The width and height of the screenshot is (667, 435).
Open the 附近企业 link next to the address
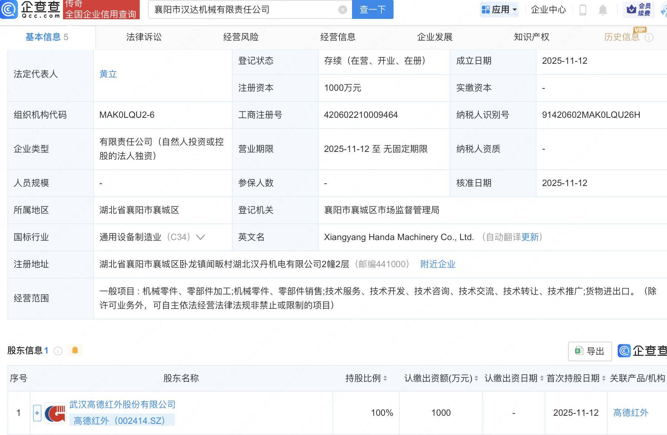(438, 264)
